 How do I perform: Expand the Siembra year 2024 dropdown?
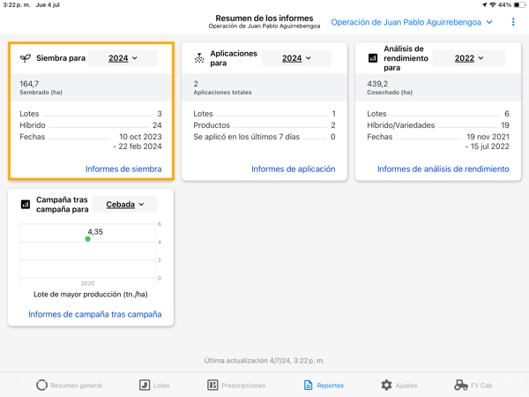point(123,58)
